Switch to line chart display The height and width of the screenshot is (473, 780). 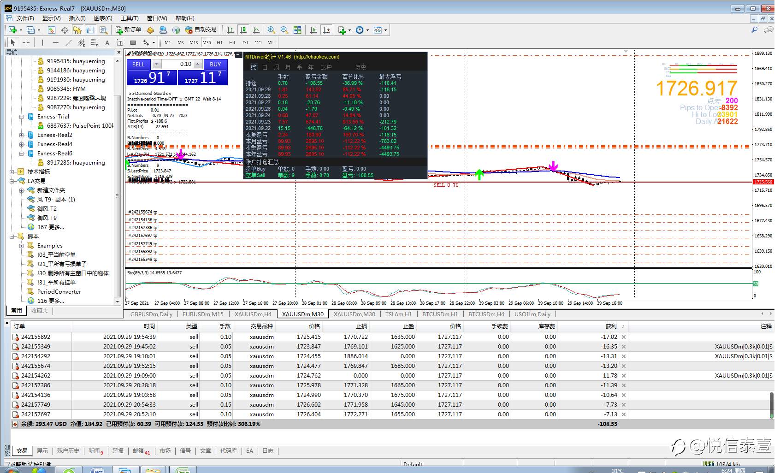click(x=256, y=30)
